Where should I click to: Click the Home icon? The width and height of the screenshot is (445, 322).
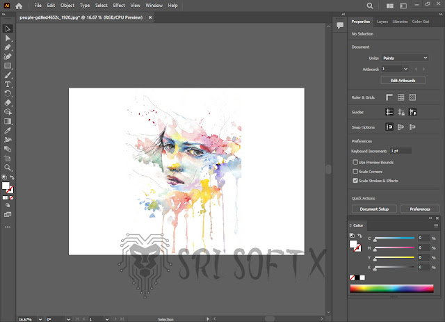pos(19,6)
